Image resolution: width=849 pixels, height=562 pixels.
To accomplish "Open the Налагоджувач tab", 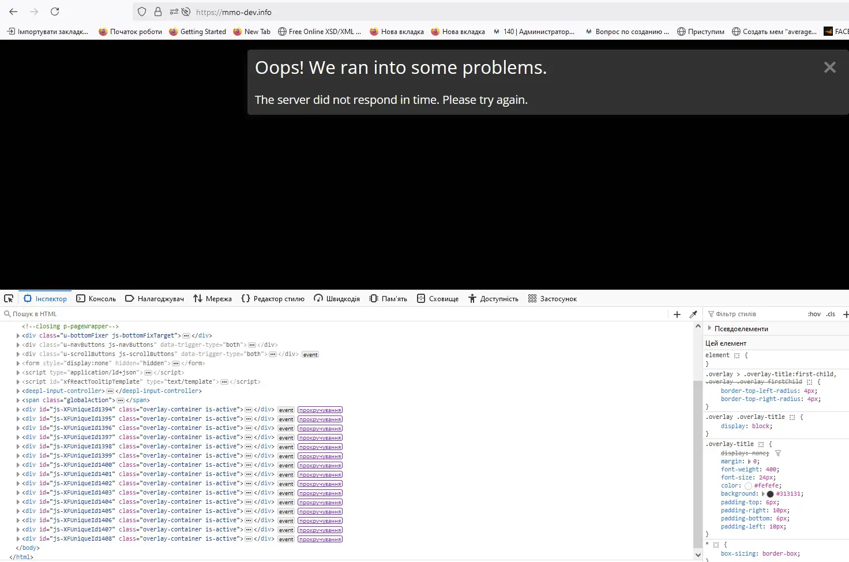I will [x=155, y=298].
